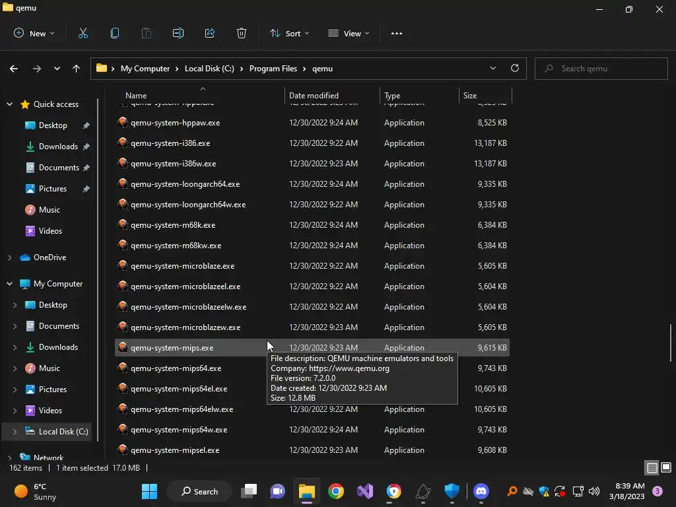Open Windows Security shield on taskbar
This screenshot has width=676, height=507.
452,491
